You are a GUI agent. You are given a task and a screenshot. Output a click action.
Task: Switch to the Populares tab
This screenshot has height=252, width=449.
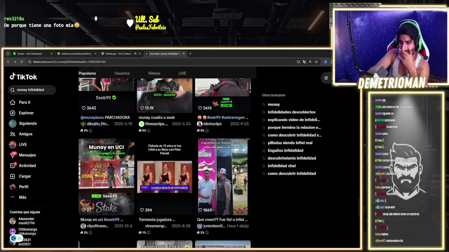click(x=87, y=73)
